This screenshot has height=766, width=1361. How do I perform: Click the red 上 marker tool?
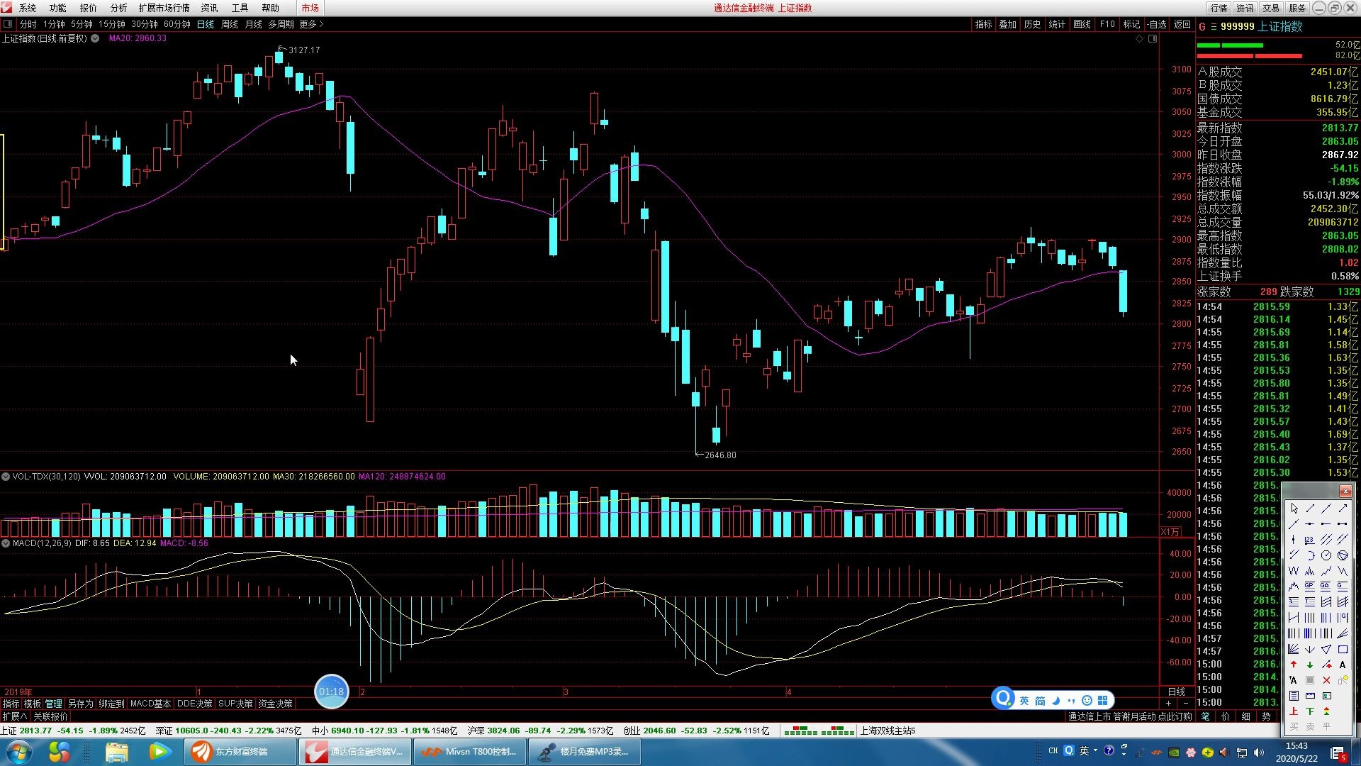coord(1294,711)
